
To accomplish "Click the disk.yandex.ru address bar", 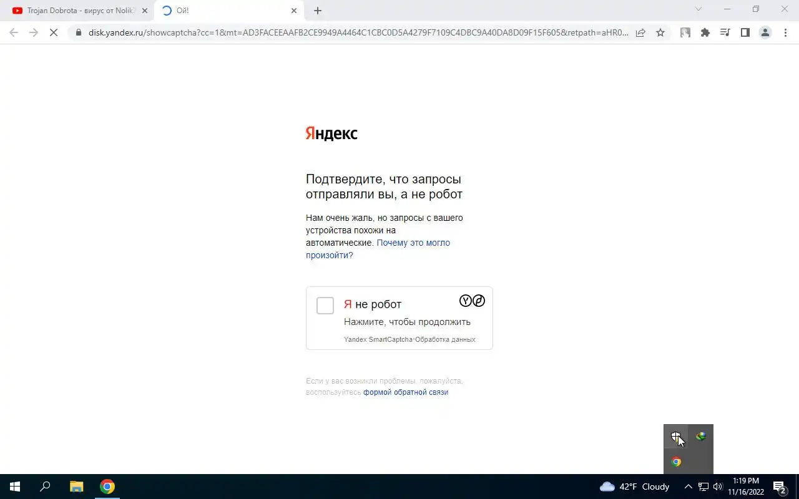I will [x=359, y=32].
